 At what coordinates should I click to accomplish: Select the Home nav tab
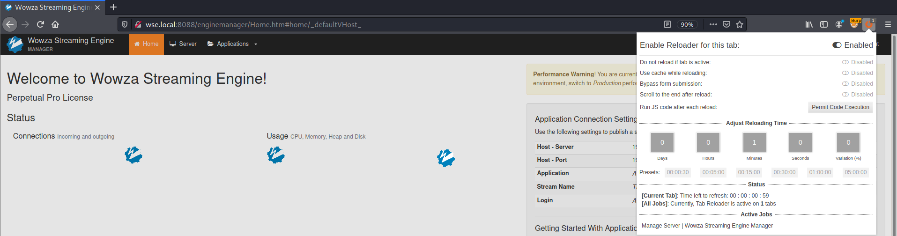pyautogui.click(x=146, y=44)
